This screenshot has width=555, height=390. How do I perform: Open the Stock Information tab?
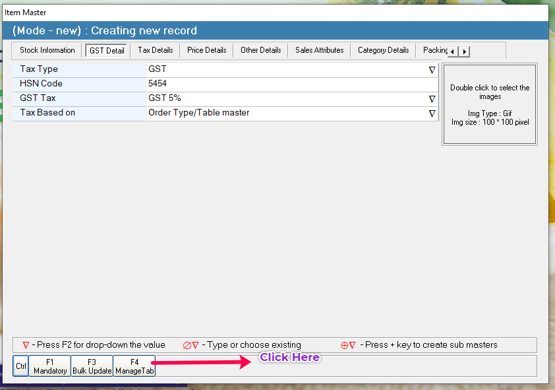coord(47,50)
